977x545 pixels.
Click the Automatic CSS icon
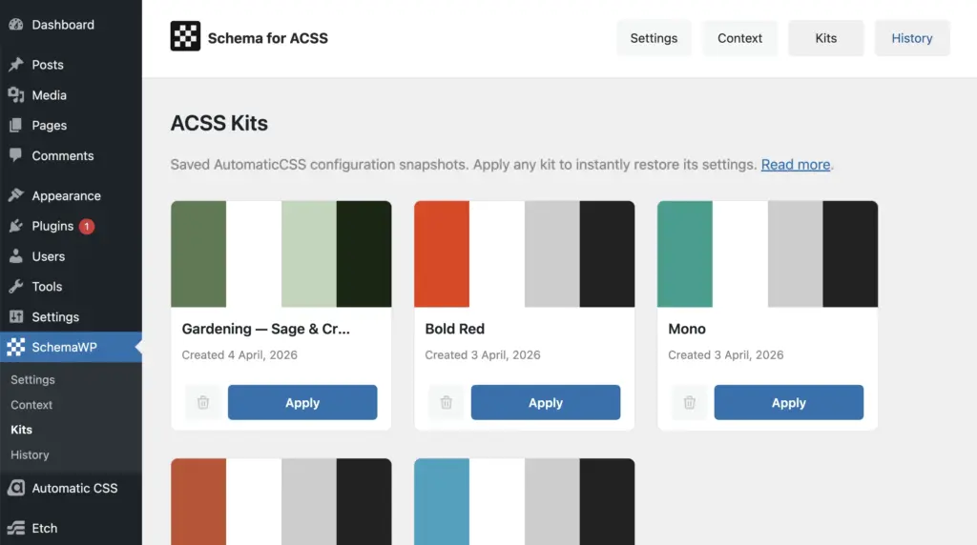pyautogui.click(x=16, y=488)
